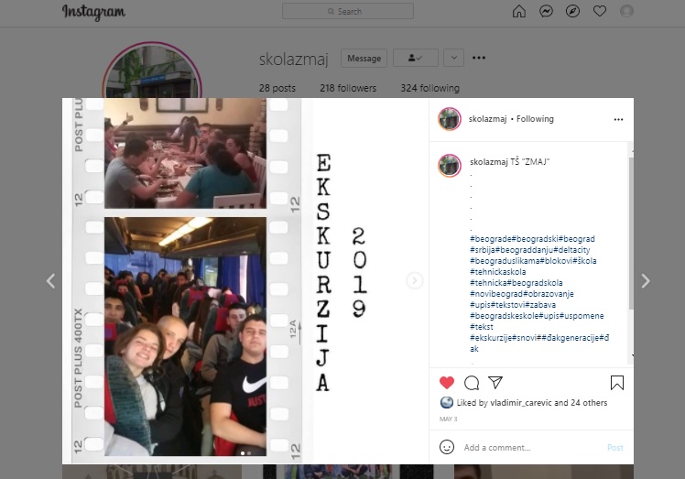Open the profile avatar icon in header
The width and height of the screenshot is (685, 479).
point(626,11)
